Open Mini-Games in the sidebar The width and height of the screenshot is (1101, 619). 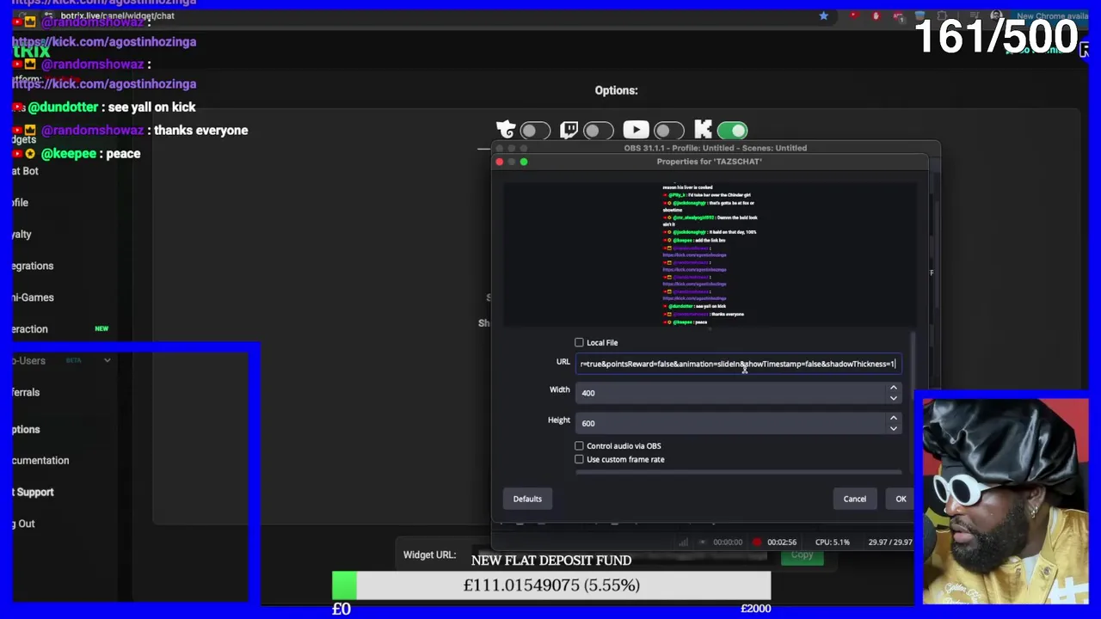pyautogui.click(x=33, y=297)
